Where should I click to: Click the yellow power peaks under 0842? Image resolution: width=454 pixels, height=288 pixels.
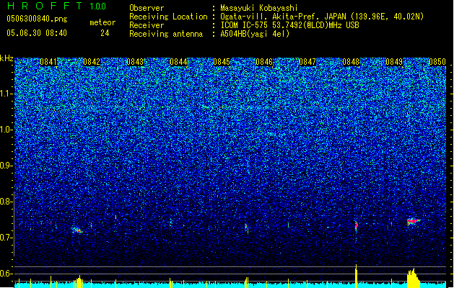click(79, 282)
